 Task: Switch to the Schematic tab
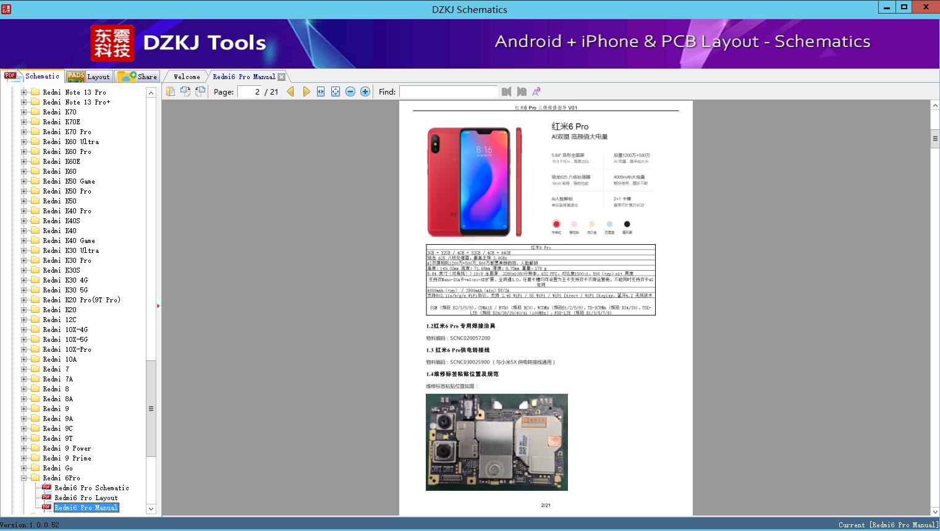point(32,76)
